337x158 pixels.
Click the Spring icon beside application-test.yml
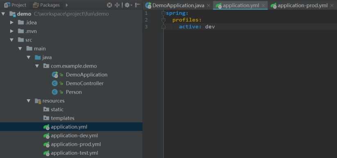pyautogui.click(x=46, y=153)
